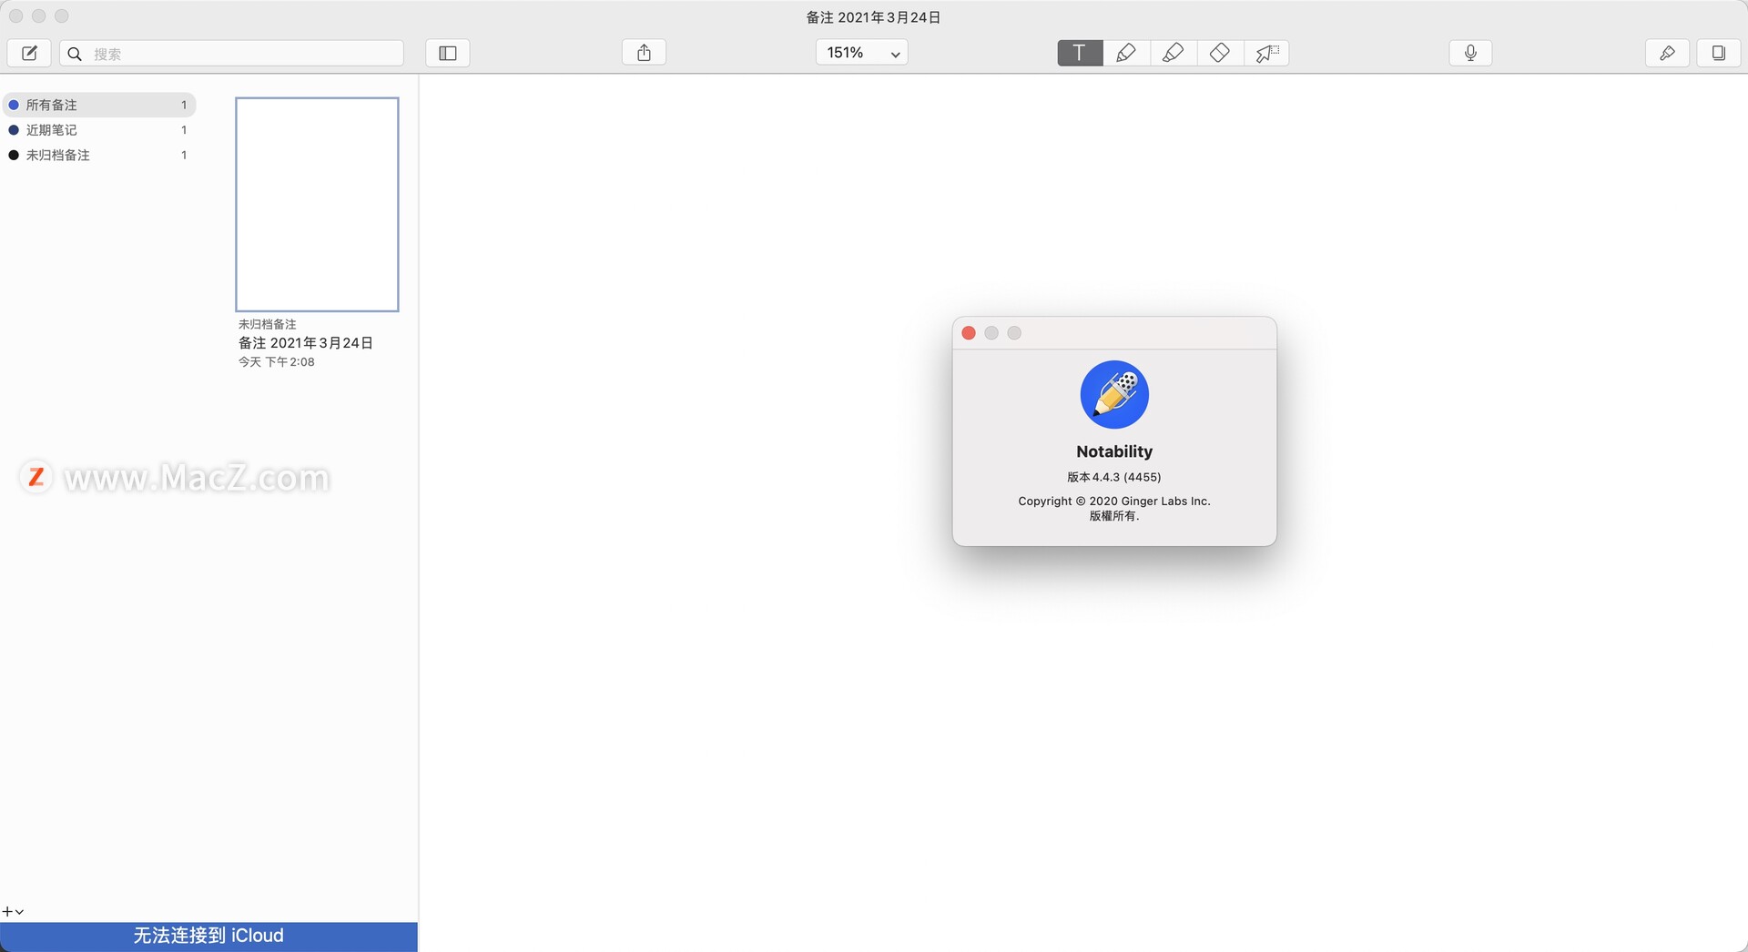Select the Highlighter tool
The height and width of the screenshot is (952, 1748).
pos(1174,53)
